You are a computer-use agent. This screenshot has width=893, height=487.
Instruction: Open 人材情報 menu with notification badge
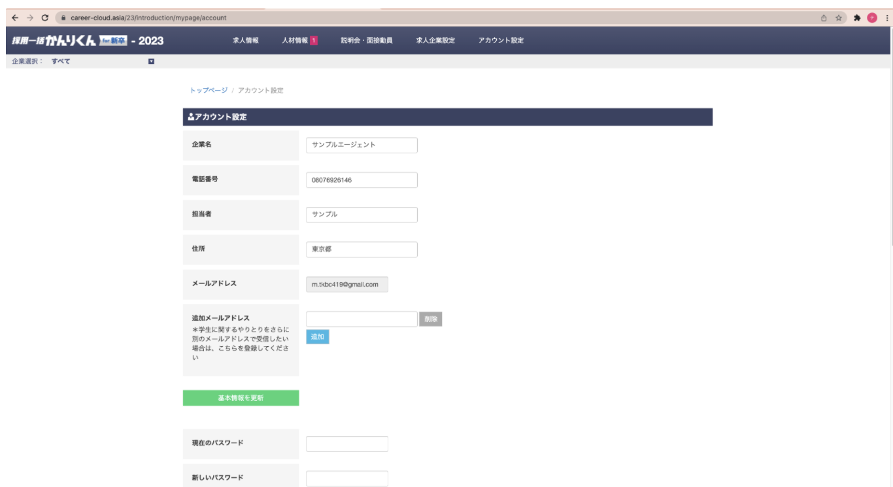coord(299,40)
